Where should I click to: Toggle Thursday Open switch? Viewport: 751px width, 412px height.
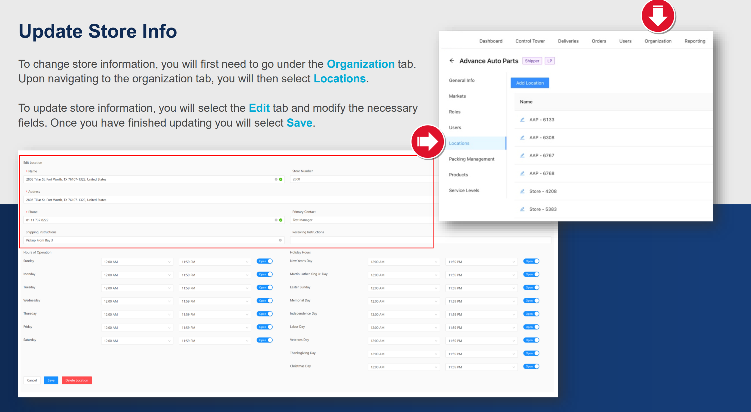[265, 314]
